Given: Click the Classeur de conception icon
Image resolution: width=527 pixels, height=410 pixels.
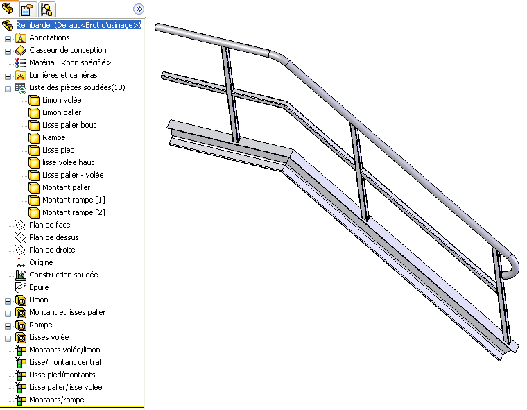Looking at the screenshot, I should 21,51.
